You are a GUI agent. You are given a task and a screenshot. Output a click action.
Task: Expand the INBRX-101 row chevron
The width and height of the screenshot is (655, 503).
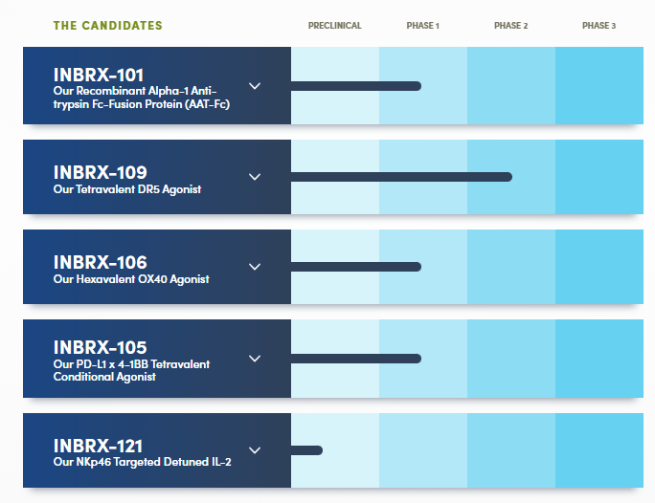pos(255,86)
